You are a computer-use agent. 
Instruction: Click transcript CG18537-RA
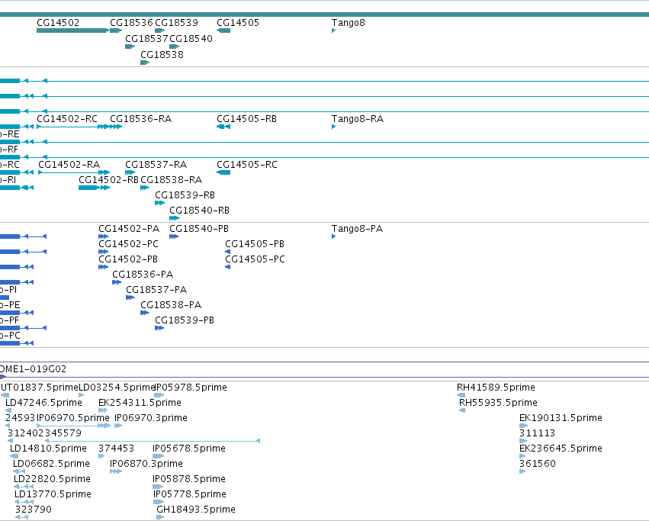[156, 165]
